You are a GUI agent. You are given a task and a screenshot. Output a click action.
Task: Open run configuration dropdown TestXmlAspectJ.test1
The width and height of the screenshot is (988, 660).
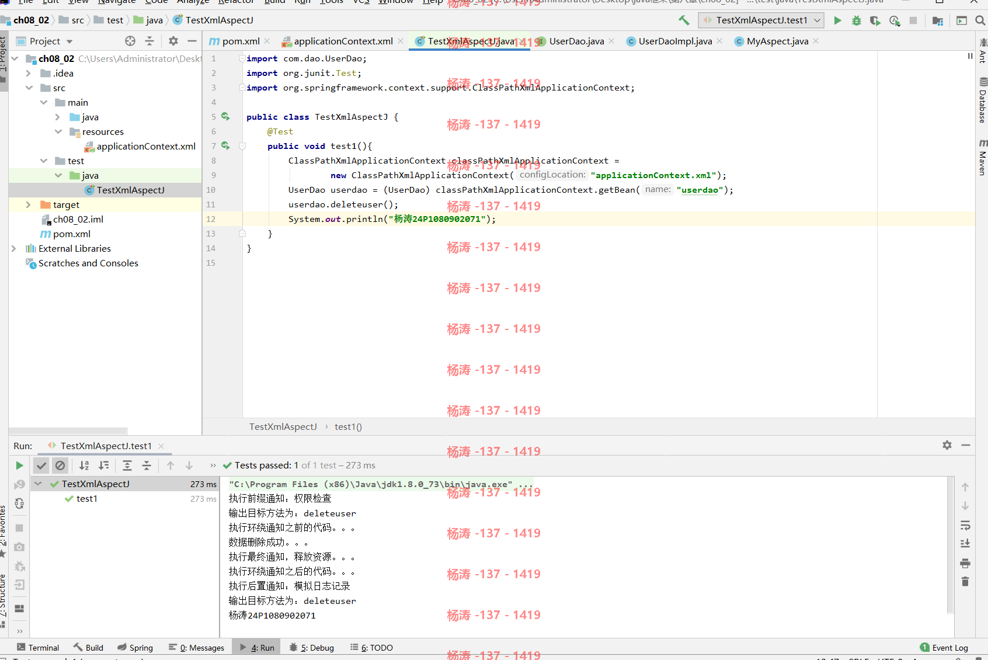click(761, 20)
